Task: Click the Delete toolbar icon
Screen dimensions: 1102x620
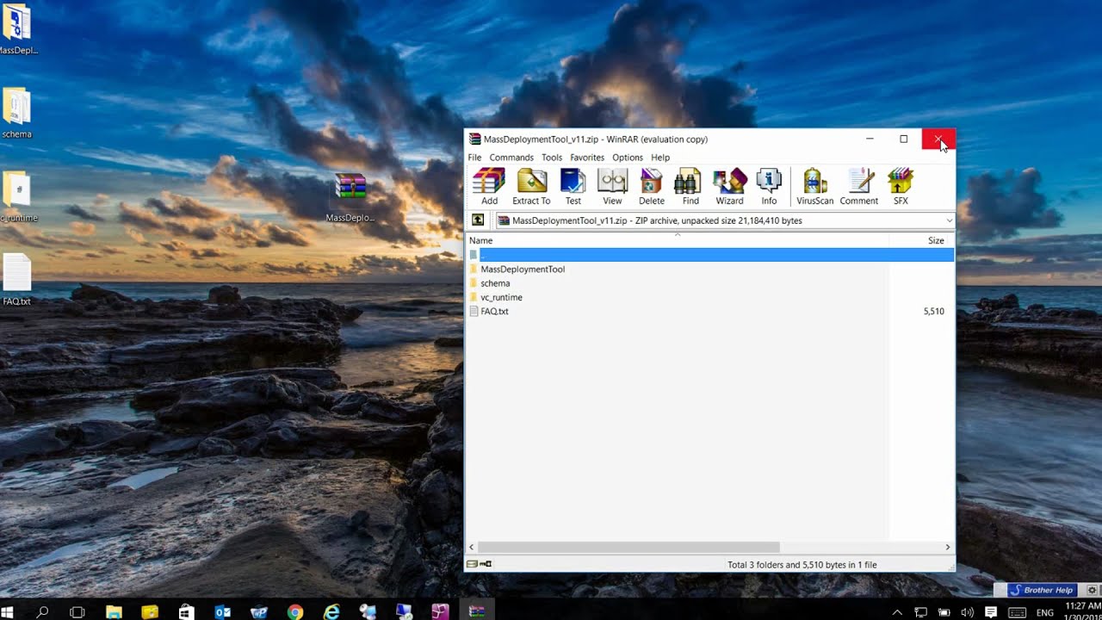Action: point(651,187)
